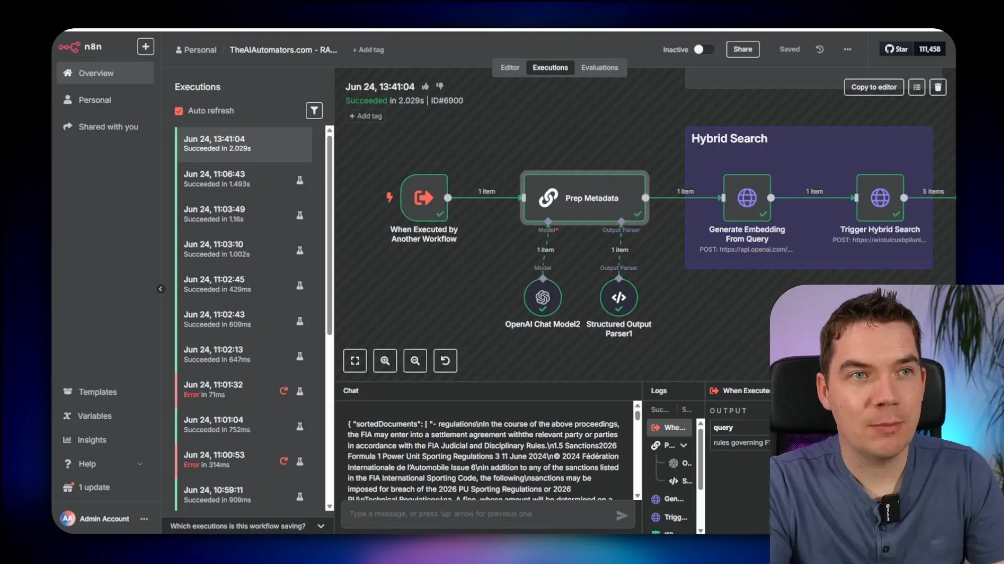Click Personal breadcrumb in header
Image resolution: width=1004 pixels, height=564 pixels.
(x=196, y=50)
